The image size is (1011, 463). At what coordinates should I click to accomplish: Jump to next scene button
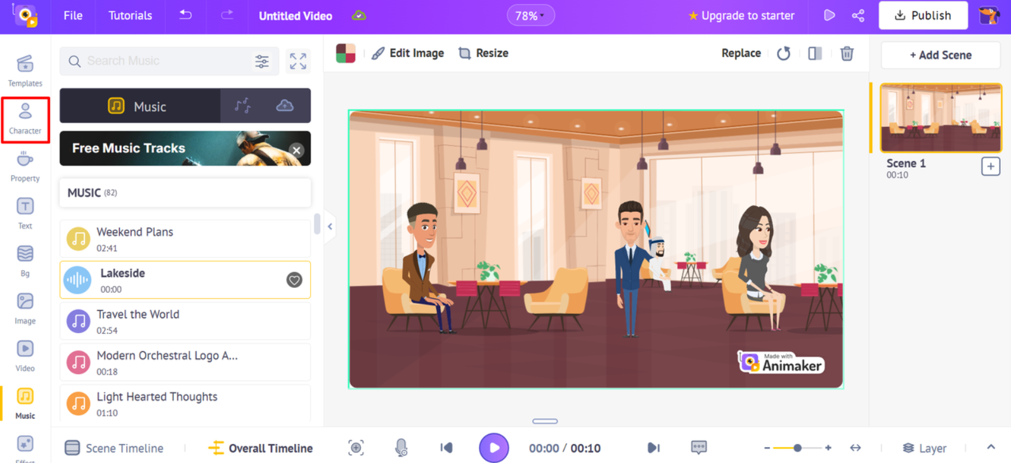[653, 448]
